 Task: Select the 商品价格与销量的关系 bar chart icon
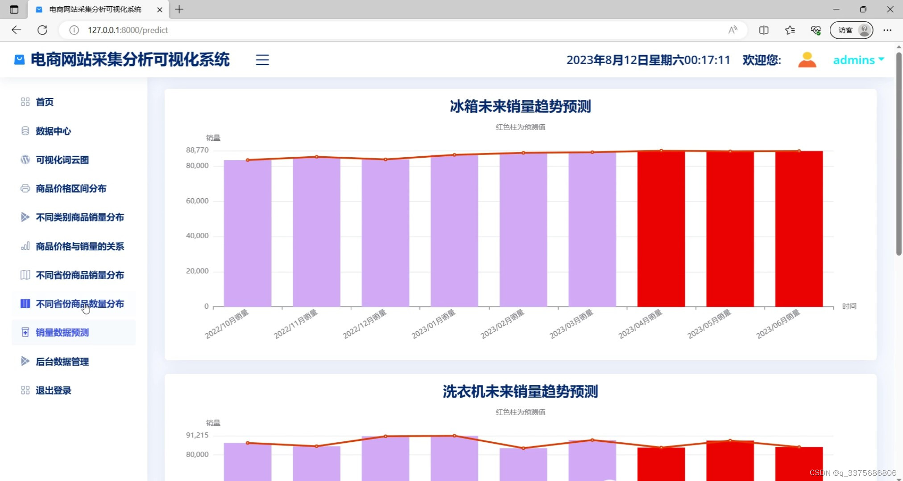pos(25,246)
